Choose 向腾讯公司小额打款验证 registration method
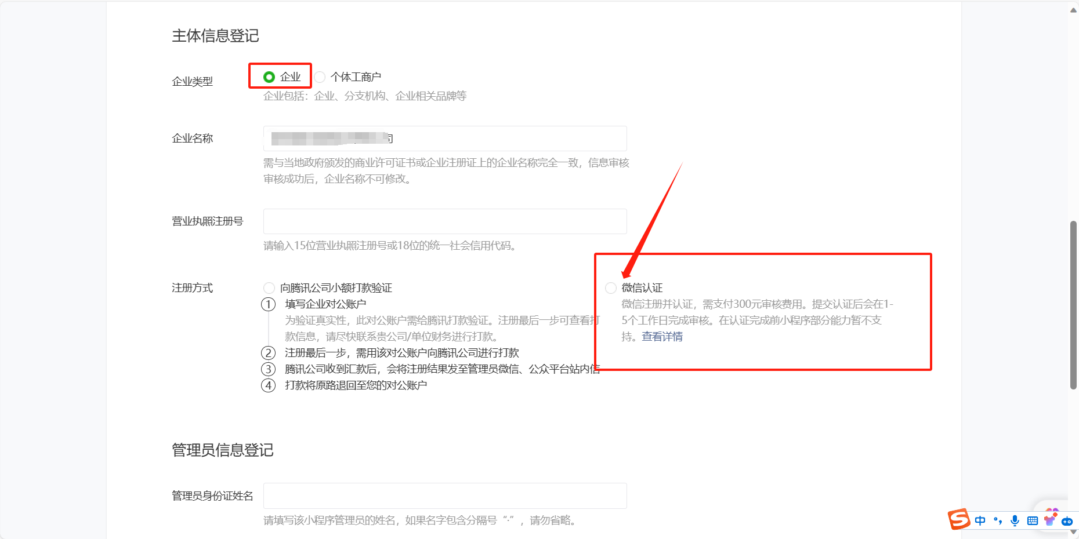This screenshot has width=1079, height=539. 269,287
